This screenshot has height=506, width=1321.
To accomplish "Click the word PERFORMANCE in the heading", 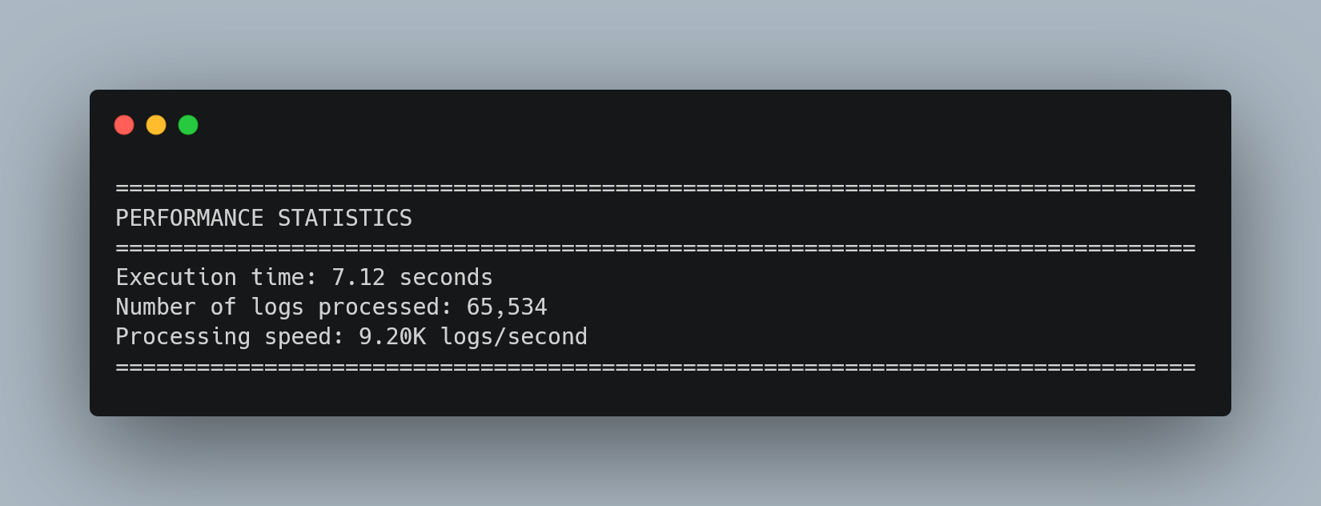I will point(190,218).
